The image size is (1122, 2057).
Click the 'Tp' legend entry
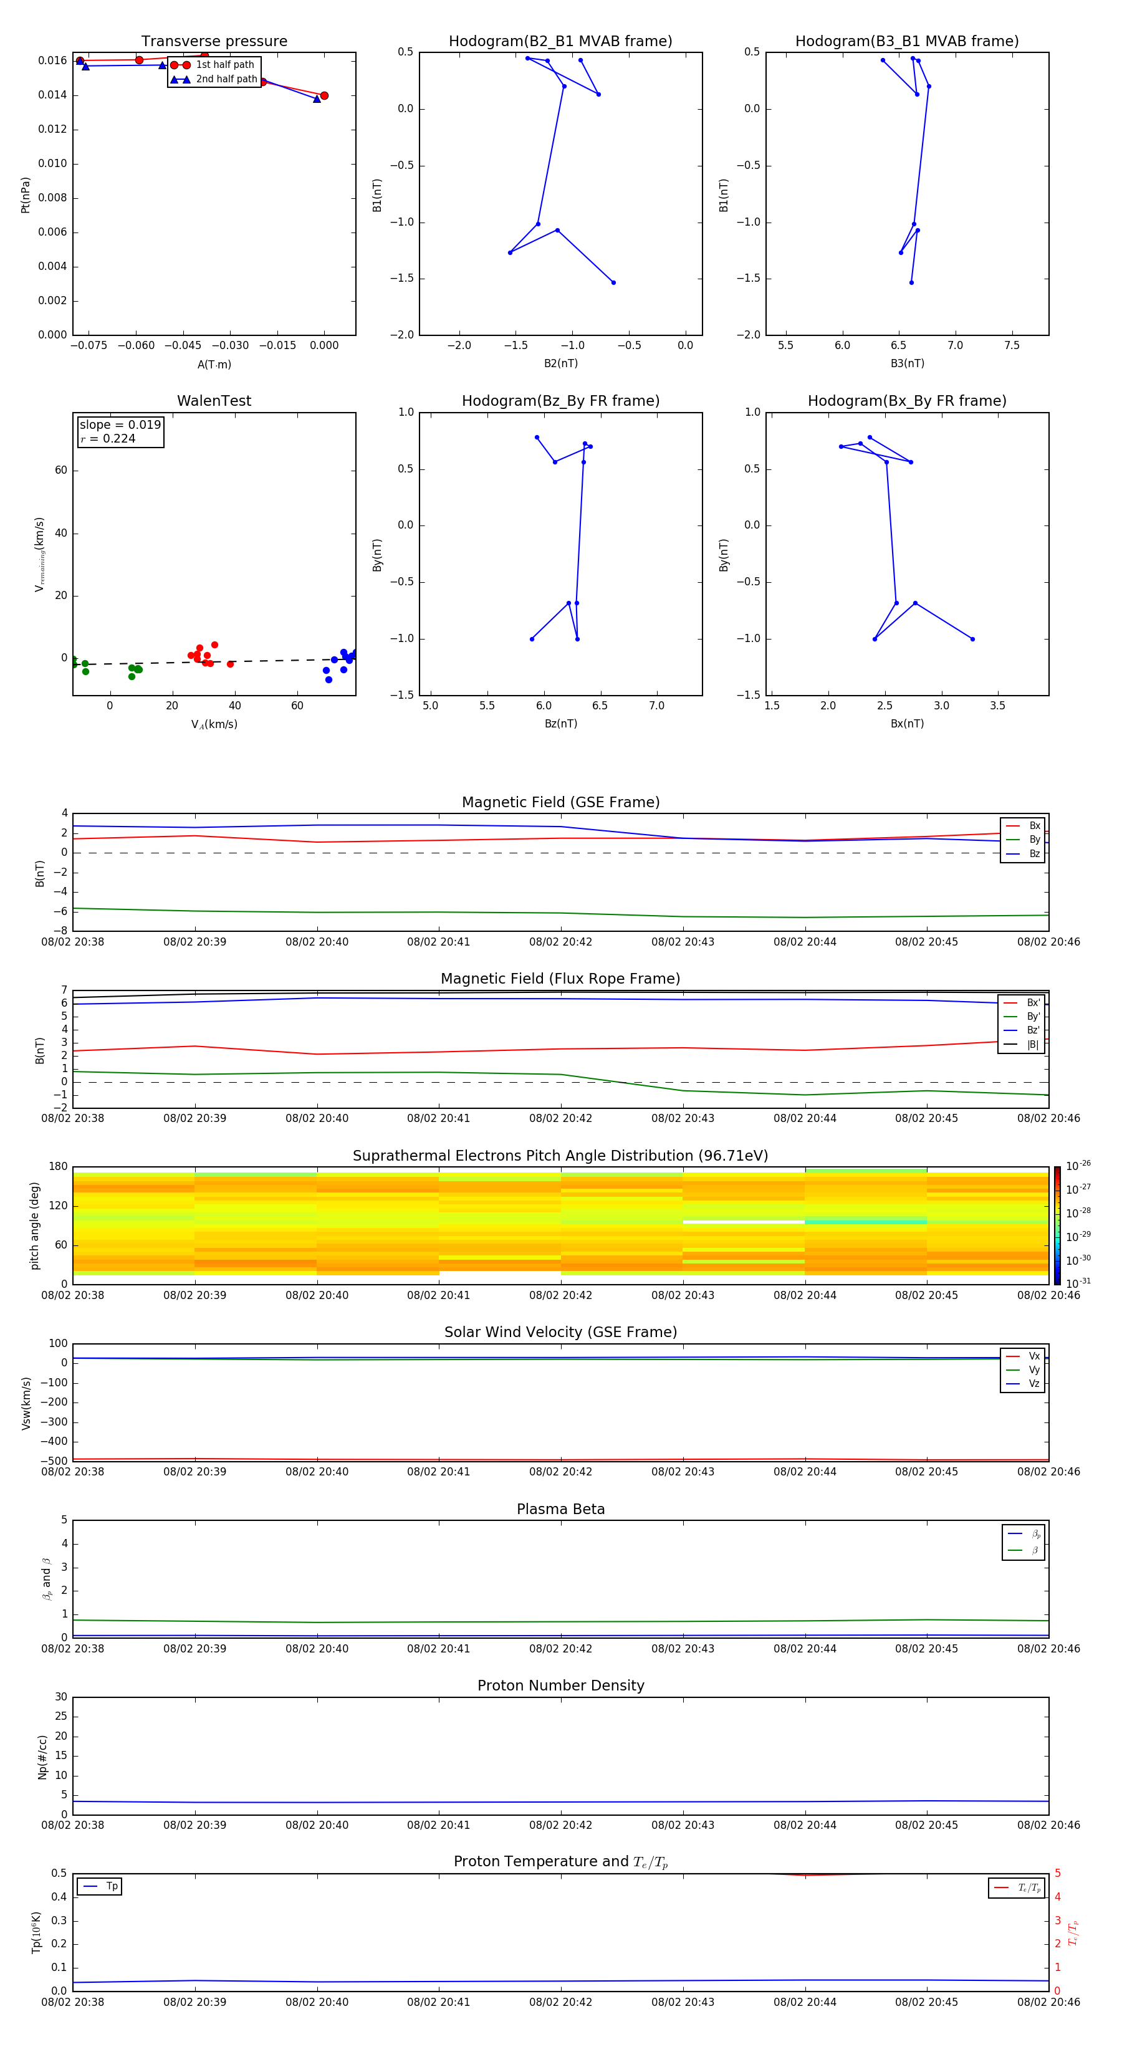[x=100, y=1886]
